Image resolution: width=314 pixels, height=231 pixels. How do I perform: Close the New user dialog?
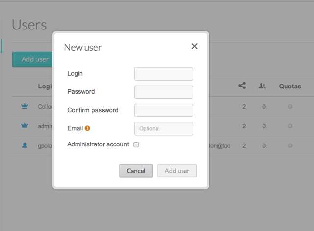(x=194, y=46)
